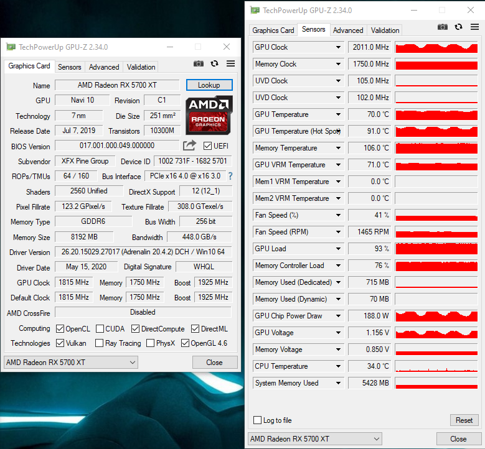Viewport: 485px width, 449px height.
Task: Click the Driver Version value field
Action: coord(143,252)
